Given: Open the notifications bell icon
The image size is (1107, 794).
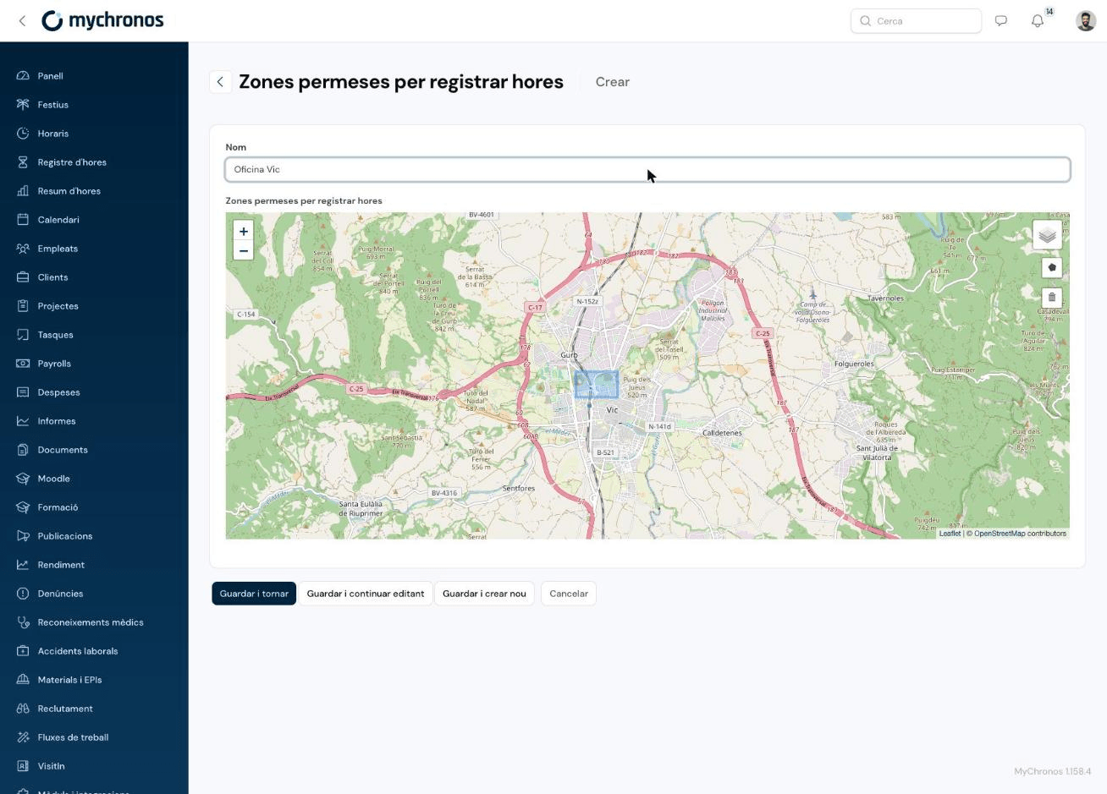Looking at the screenshot, I should tap(1038, 21).
